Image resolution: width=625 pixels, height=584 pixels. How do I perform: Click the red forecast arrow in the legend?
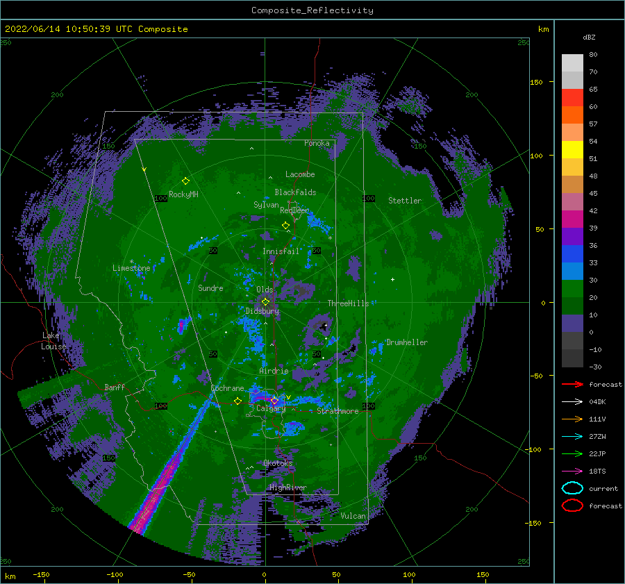click(572, 384)
